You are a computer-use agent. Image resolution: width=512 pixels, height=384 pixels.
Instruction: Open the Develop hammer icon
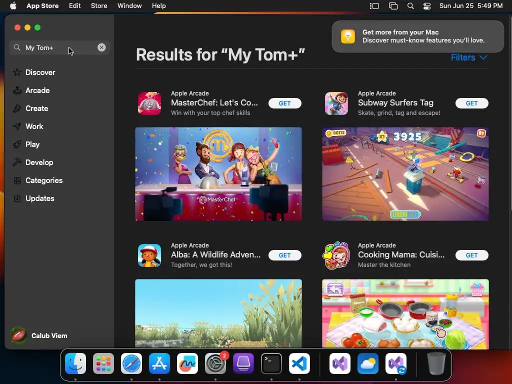(17, 162)
